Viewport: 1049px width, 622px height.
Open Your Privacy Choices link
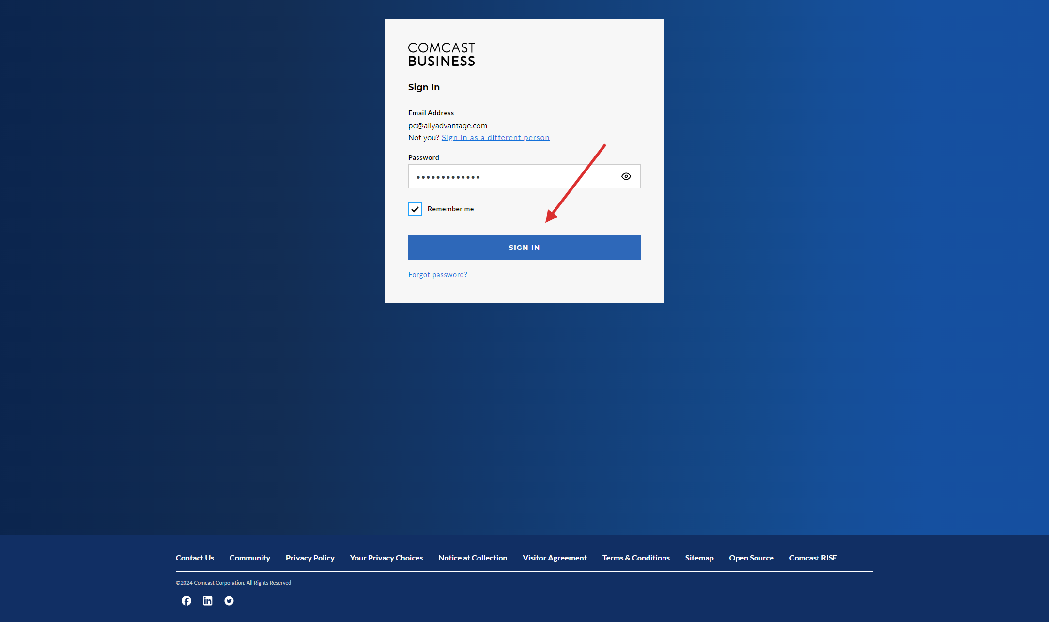pos(386,558)
